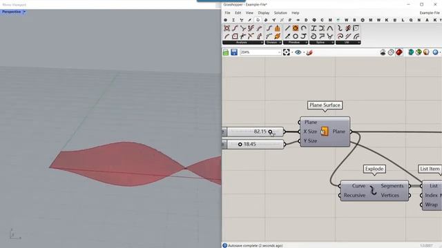The width and height of the screenshot is (442, 248).
Task: Click the 82.15 slider grip
Action: click(x=270, y=132)
